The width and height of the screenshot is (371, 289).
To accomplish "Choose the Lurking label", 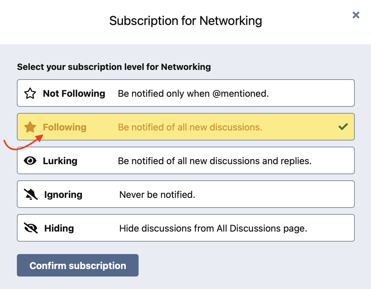I will click(60, 161).
